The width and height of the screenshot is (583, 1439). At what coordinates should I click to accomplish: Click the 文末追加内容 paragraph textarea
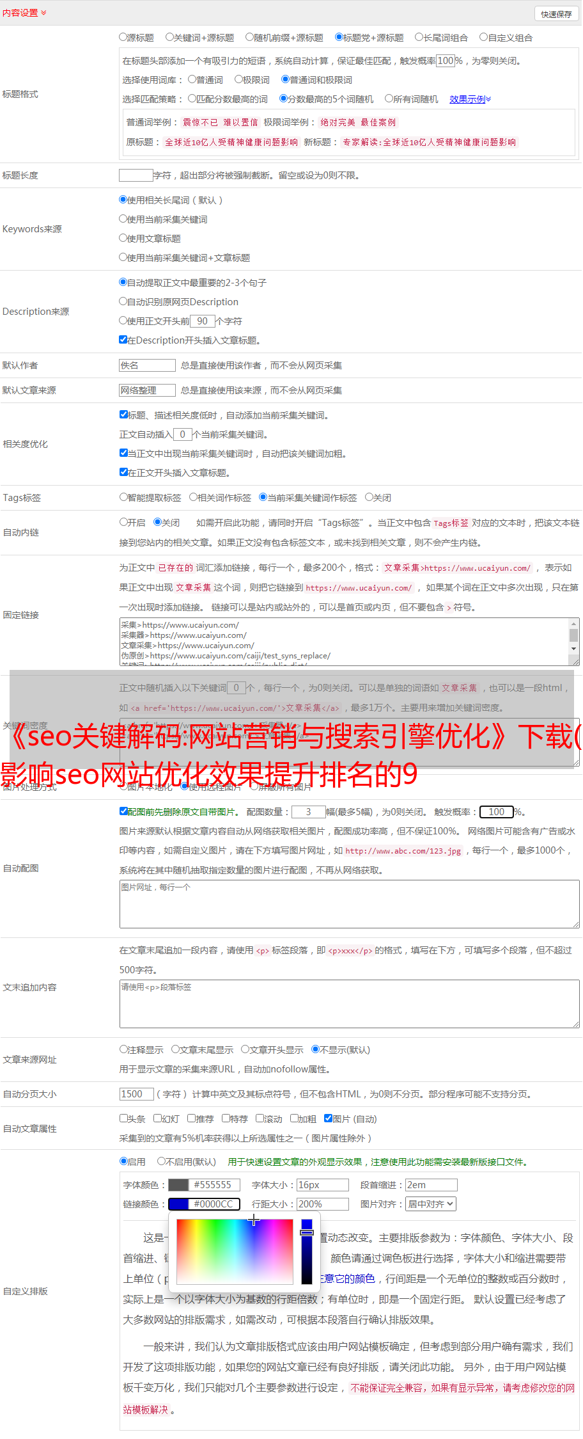[x=350, y=1004]
